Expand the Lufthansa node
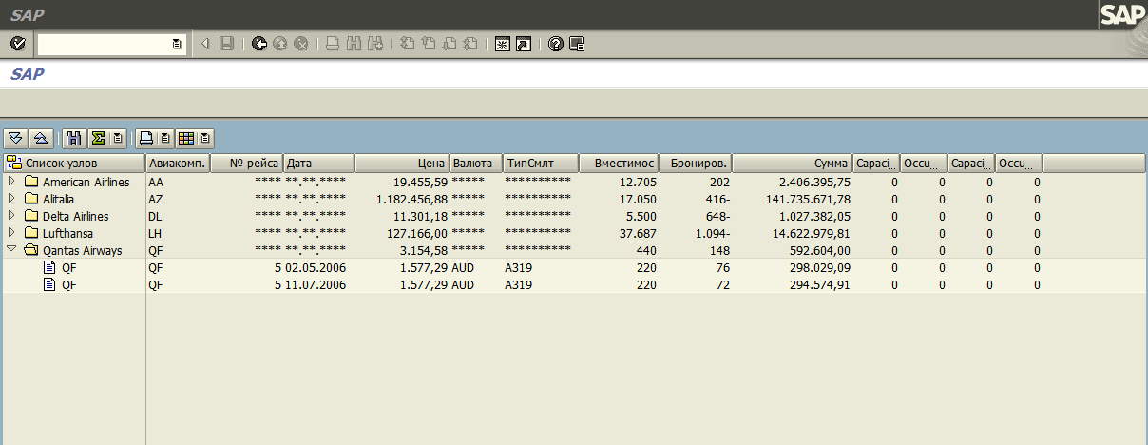 (x=11, y=233)
